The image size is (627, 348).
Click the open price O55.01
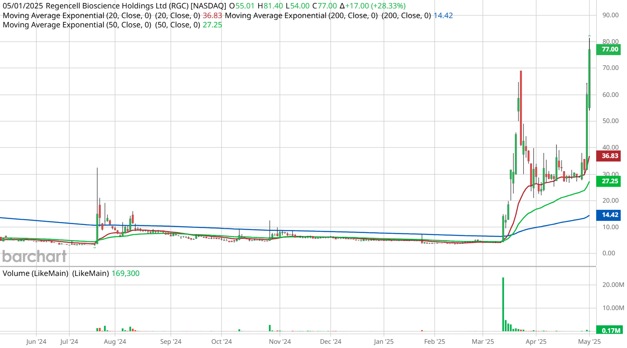[242, 6]
